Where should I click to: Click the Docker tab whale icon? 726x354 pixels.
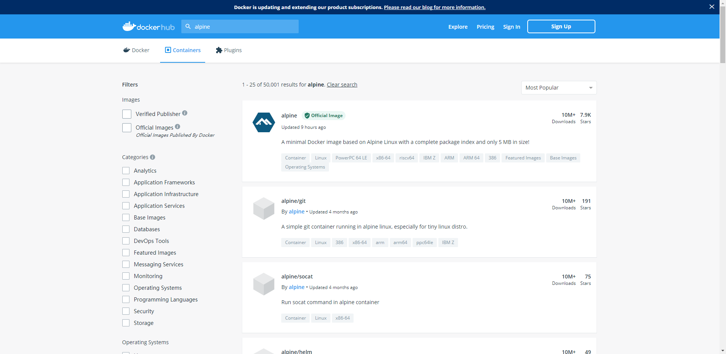click(126, 50)
